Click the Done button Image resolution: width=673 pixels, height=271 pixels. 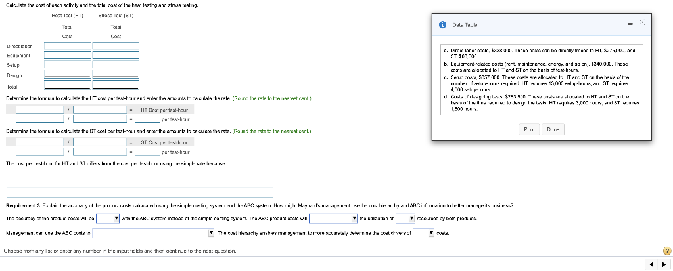pyautogui.click(x=553, y=129)
